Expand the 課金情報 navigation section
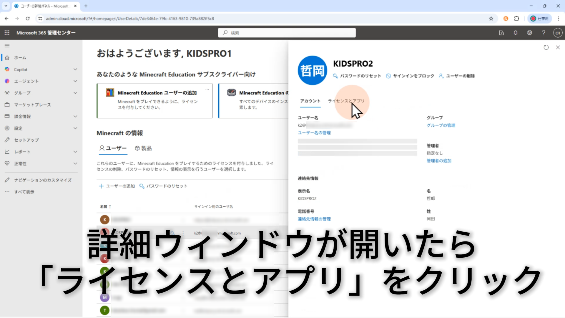This screenshot has width=565, height=318. [75, 117]
